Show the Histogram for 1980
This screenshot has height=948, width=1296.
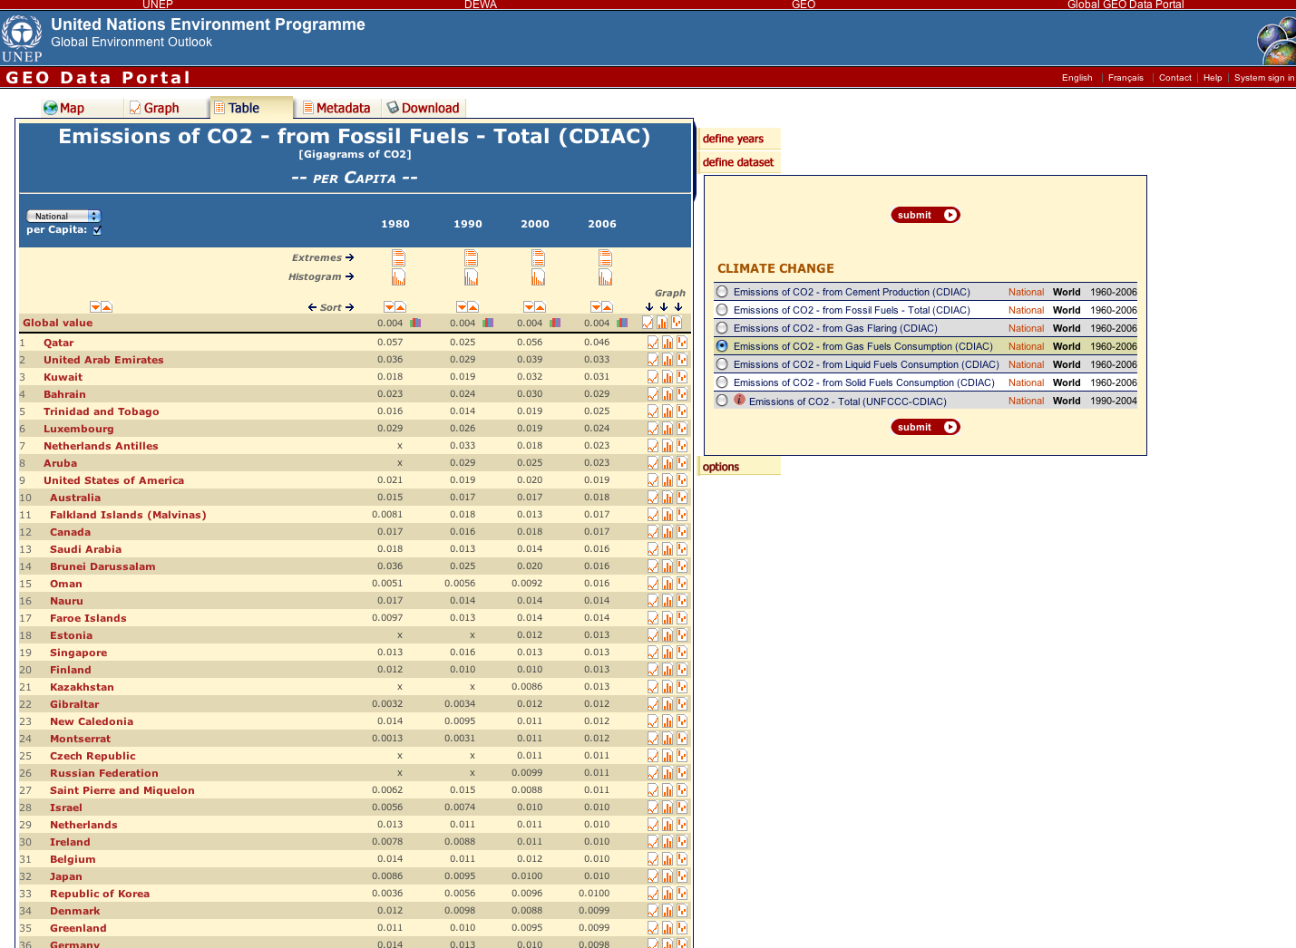pyautogui.click(x=398, y=277)
